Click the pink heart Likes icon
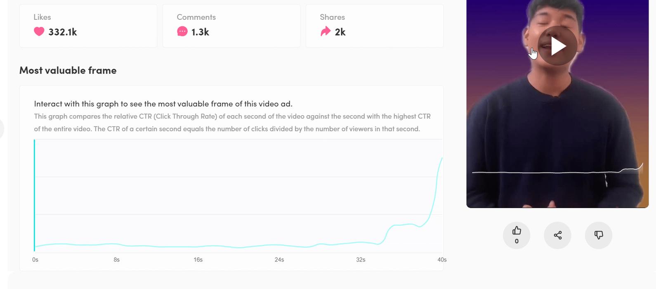 [x=39, y=31]
